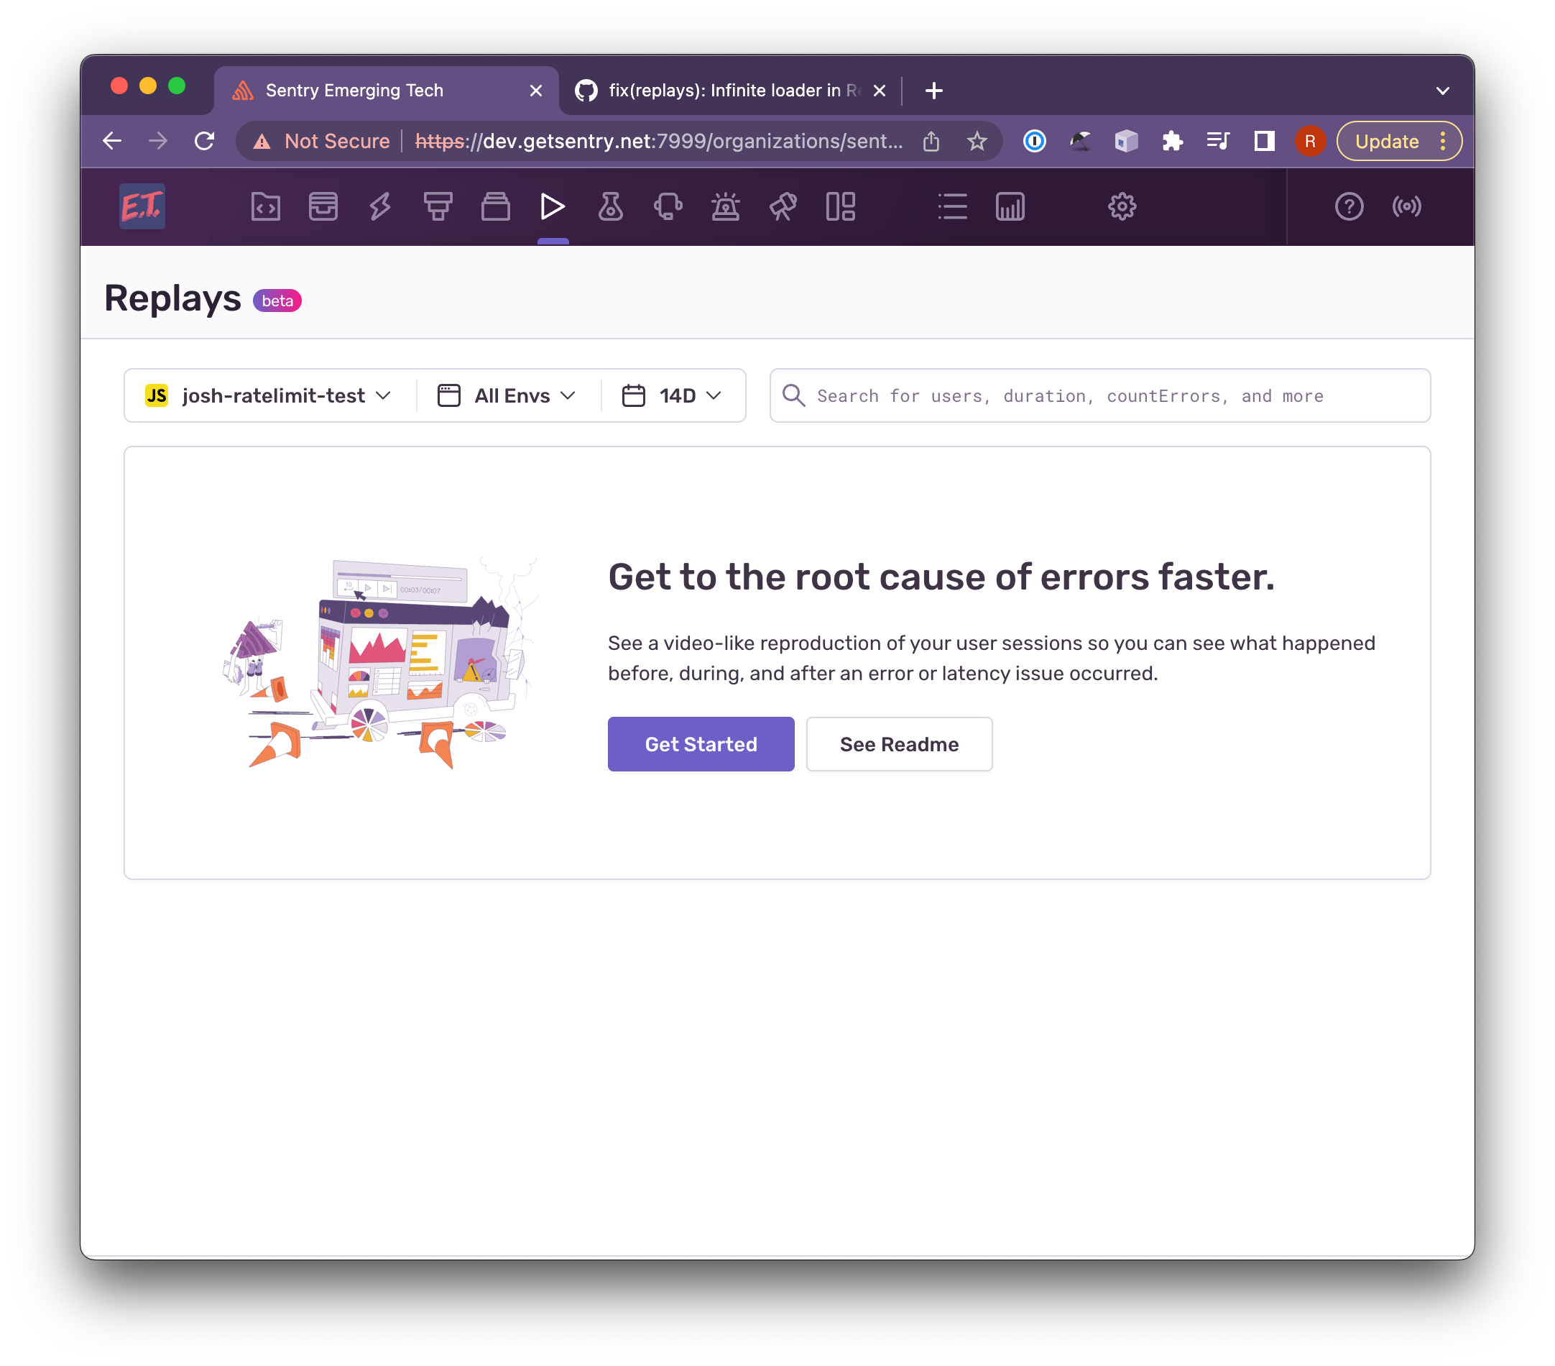The height and width of the screenshot is (1366, 1555).
Task: Click the Get Started button
Action: point(701,743)
